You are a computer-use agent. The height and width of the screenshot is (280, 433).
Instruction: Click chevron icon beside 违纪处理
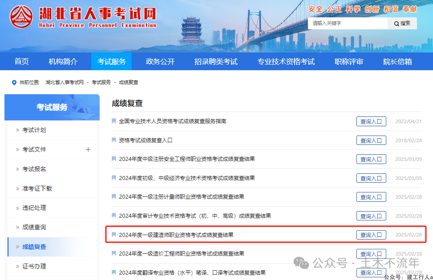17,208
